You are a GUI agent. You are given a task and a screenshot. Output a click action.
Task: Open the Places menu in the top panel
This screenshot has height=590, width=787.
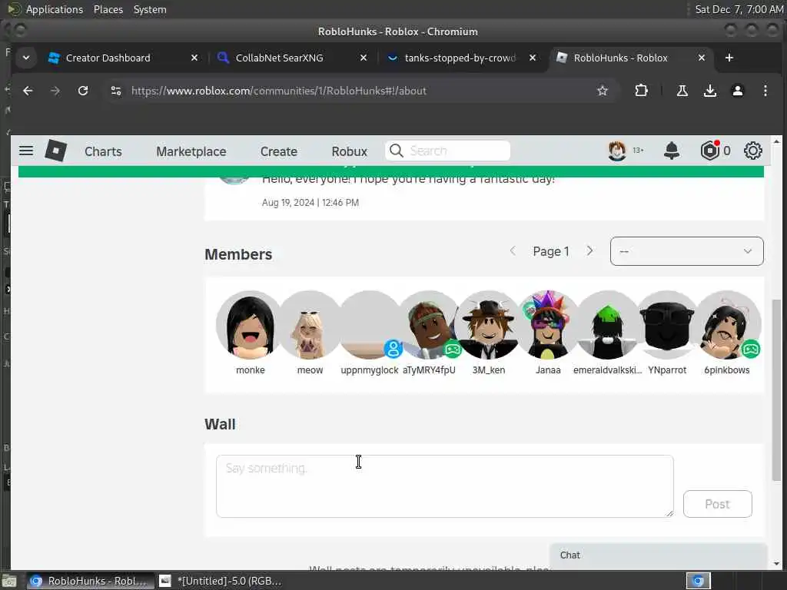click(x=108, y=9)
